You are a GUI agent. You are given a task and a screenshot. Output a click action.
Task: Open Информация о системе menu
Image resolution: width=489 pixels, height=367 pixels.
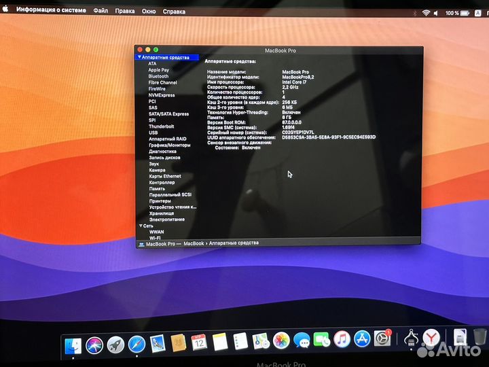tap(51, 10)
